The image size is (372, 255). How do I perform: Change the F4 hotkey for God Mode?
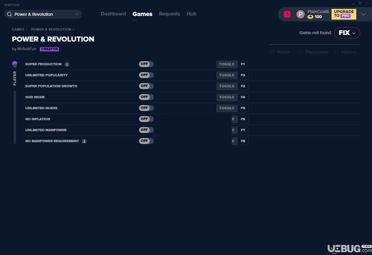[x=243, y=97]
